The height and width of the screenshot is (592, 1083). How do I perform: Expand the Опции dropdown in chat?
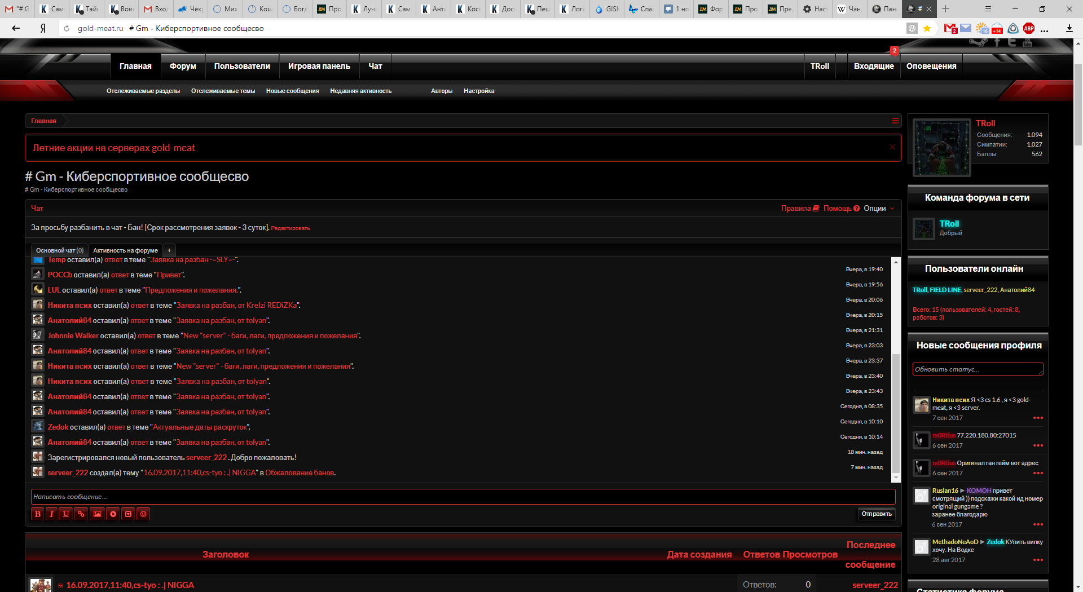879,209
